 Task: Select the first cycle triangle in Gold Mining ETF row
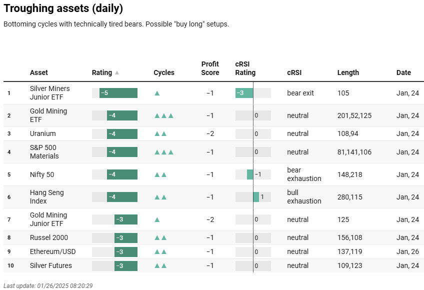coord(156,115)
